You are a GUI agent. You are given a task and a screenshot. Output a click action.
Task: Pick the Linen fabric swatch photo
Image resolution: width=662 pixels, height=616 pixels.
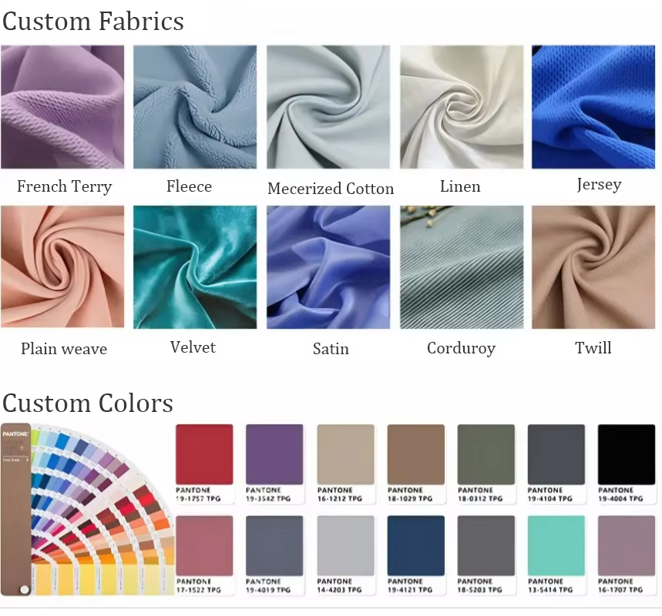(x=462, y=107)
